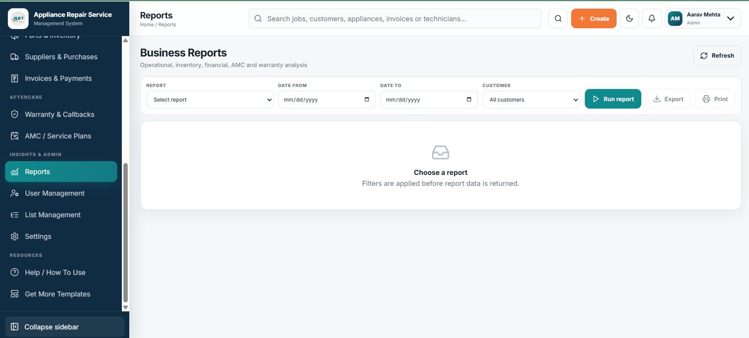This screenshot has height=338, width=749.
Task: Click the Get More Templates layout icon
Action: coord(15,294)
